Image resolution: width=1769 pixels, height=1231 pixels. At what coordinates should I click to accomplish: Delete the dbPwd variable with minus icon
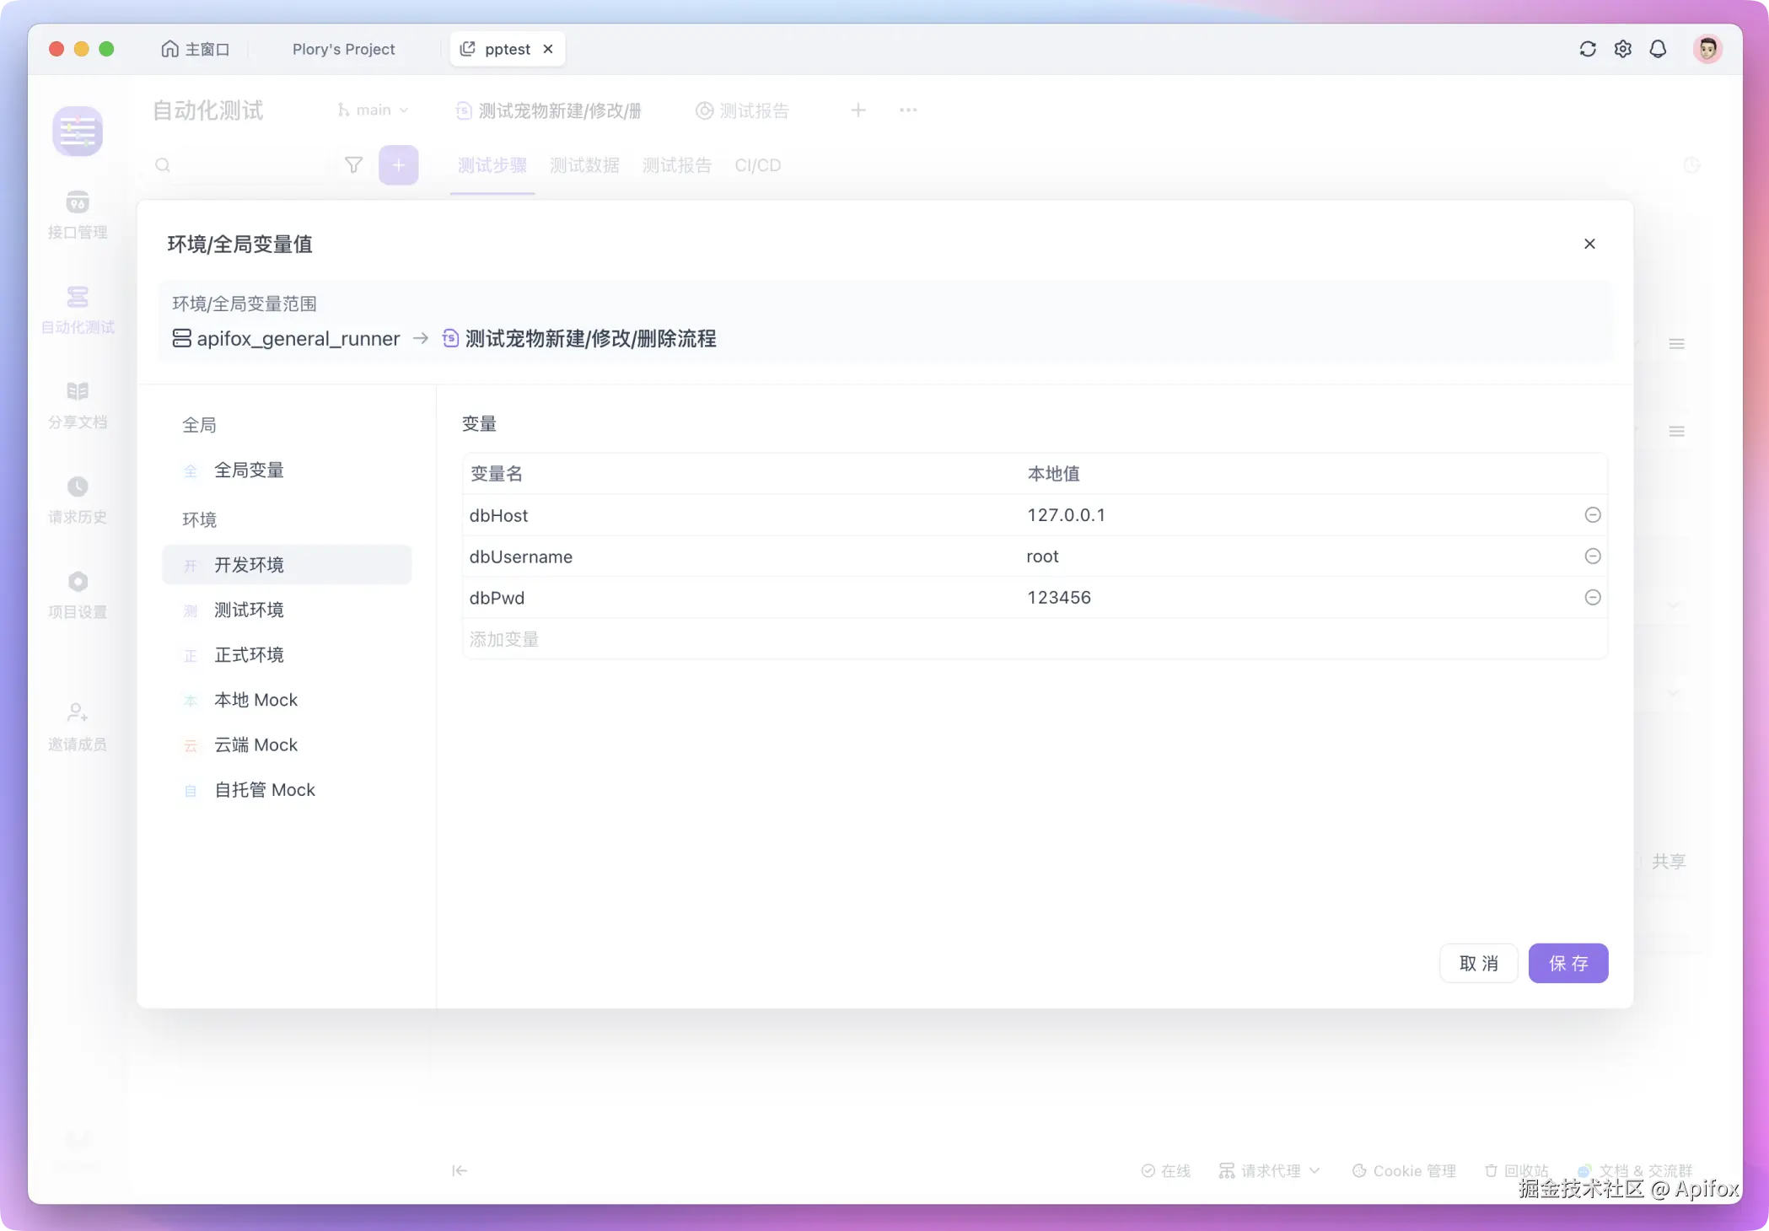click(x=1592, y=598)
